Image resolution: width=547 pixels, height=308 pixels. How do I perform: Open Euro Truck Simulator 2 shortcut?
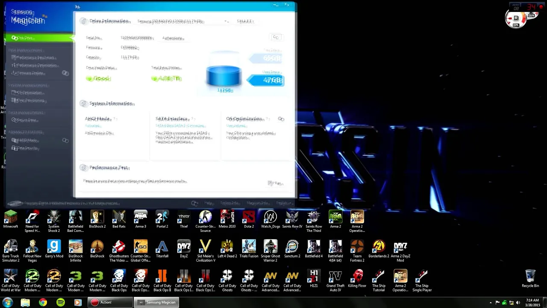(x=11, y=251)
